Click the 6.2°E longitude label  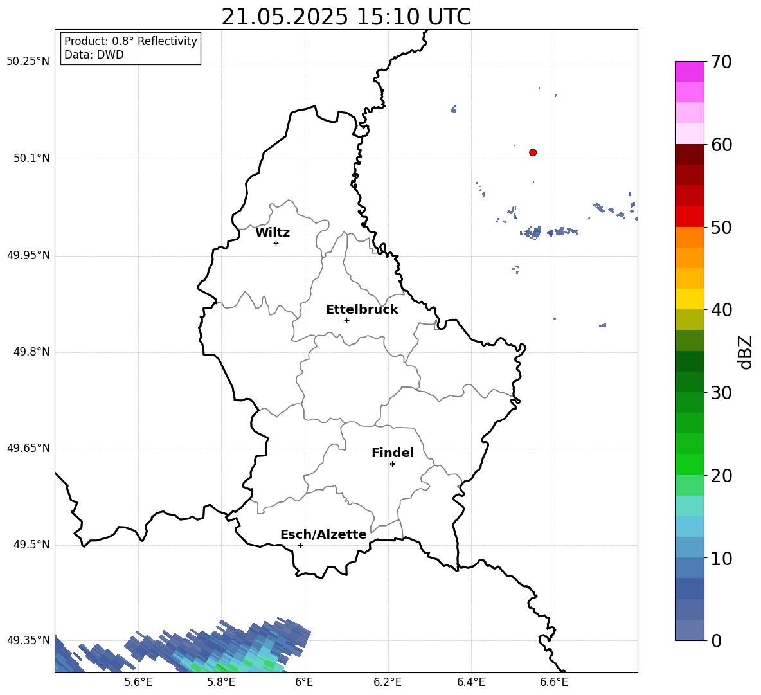(x=388, y=682)
